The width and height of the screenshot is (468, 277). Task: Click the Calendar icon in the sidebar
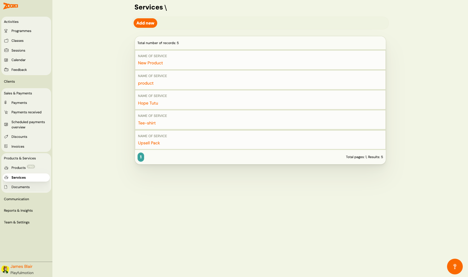6,60
